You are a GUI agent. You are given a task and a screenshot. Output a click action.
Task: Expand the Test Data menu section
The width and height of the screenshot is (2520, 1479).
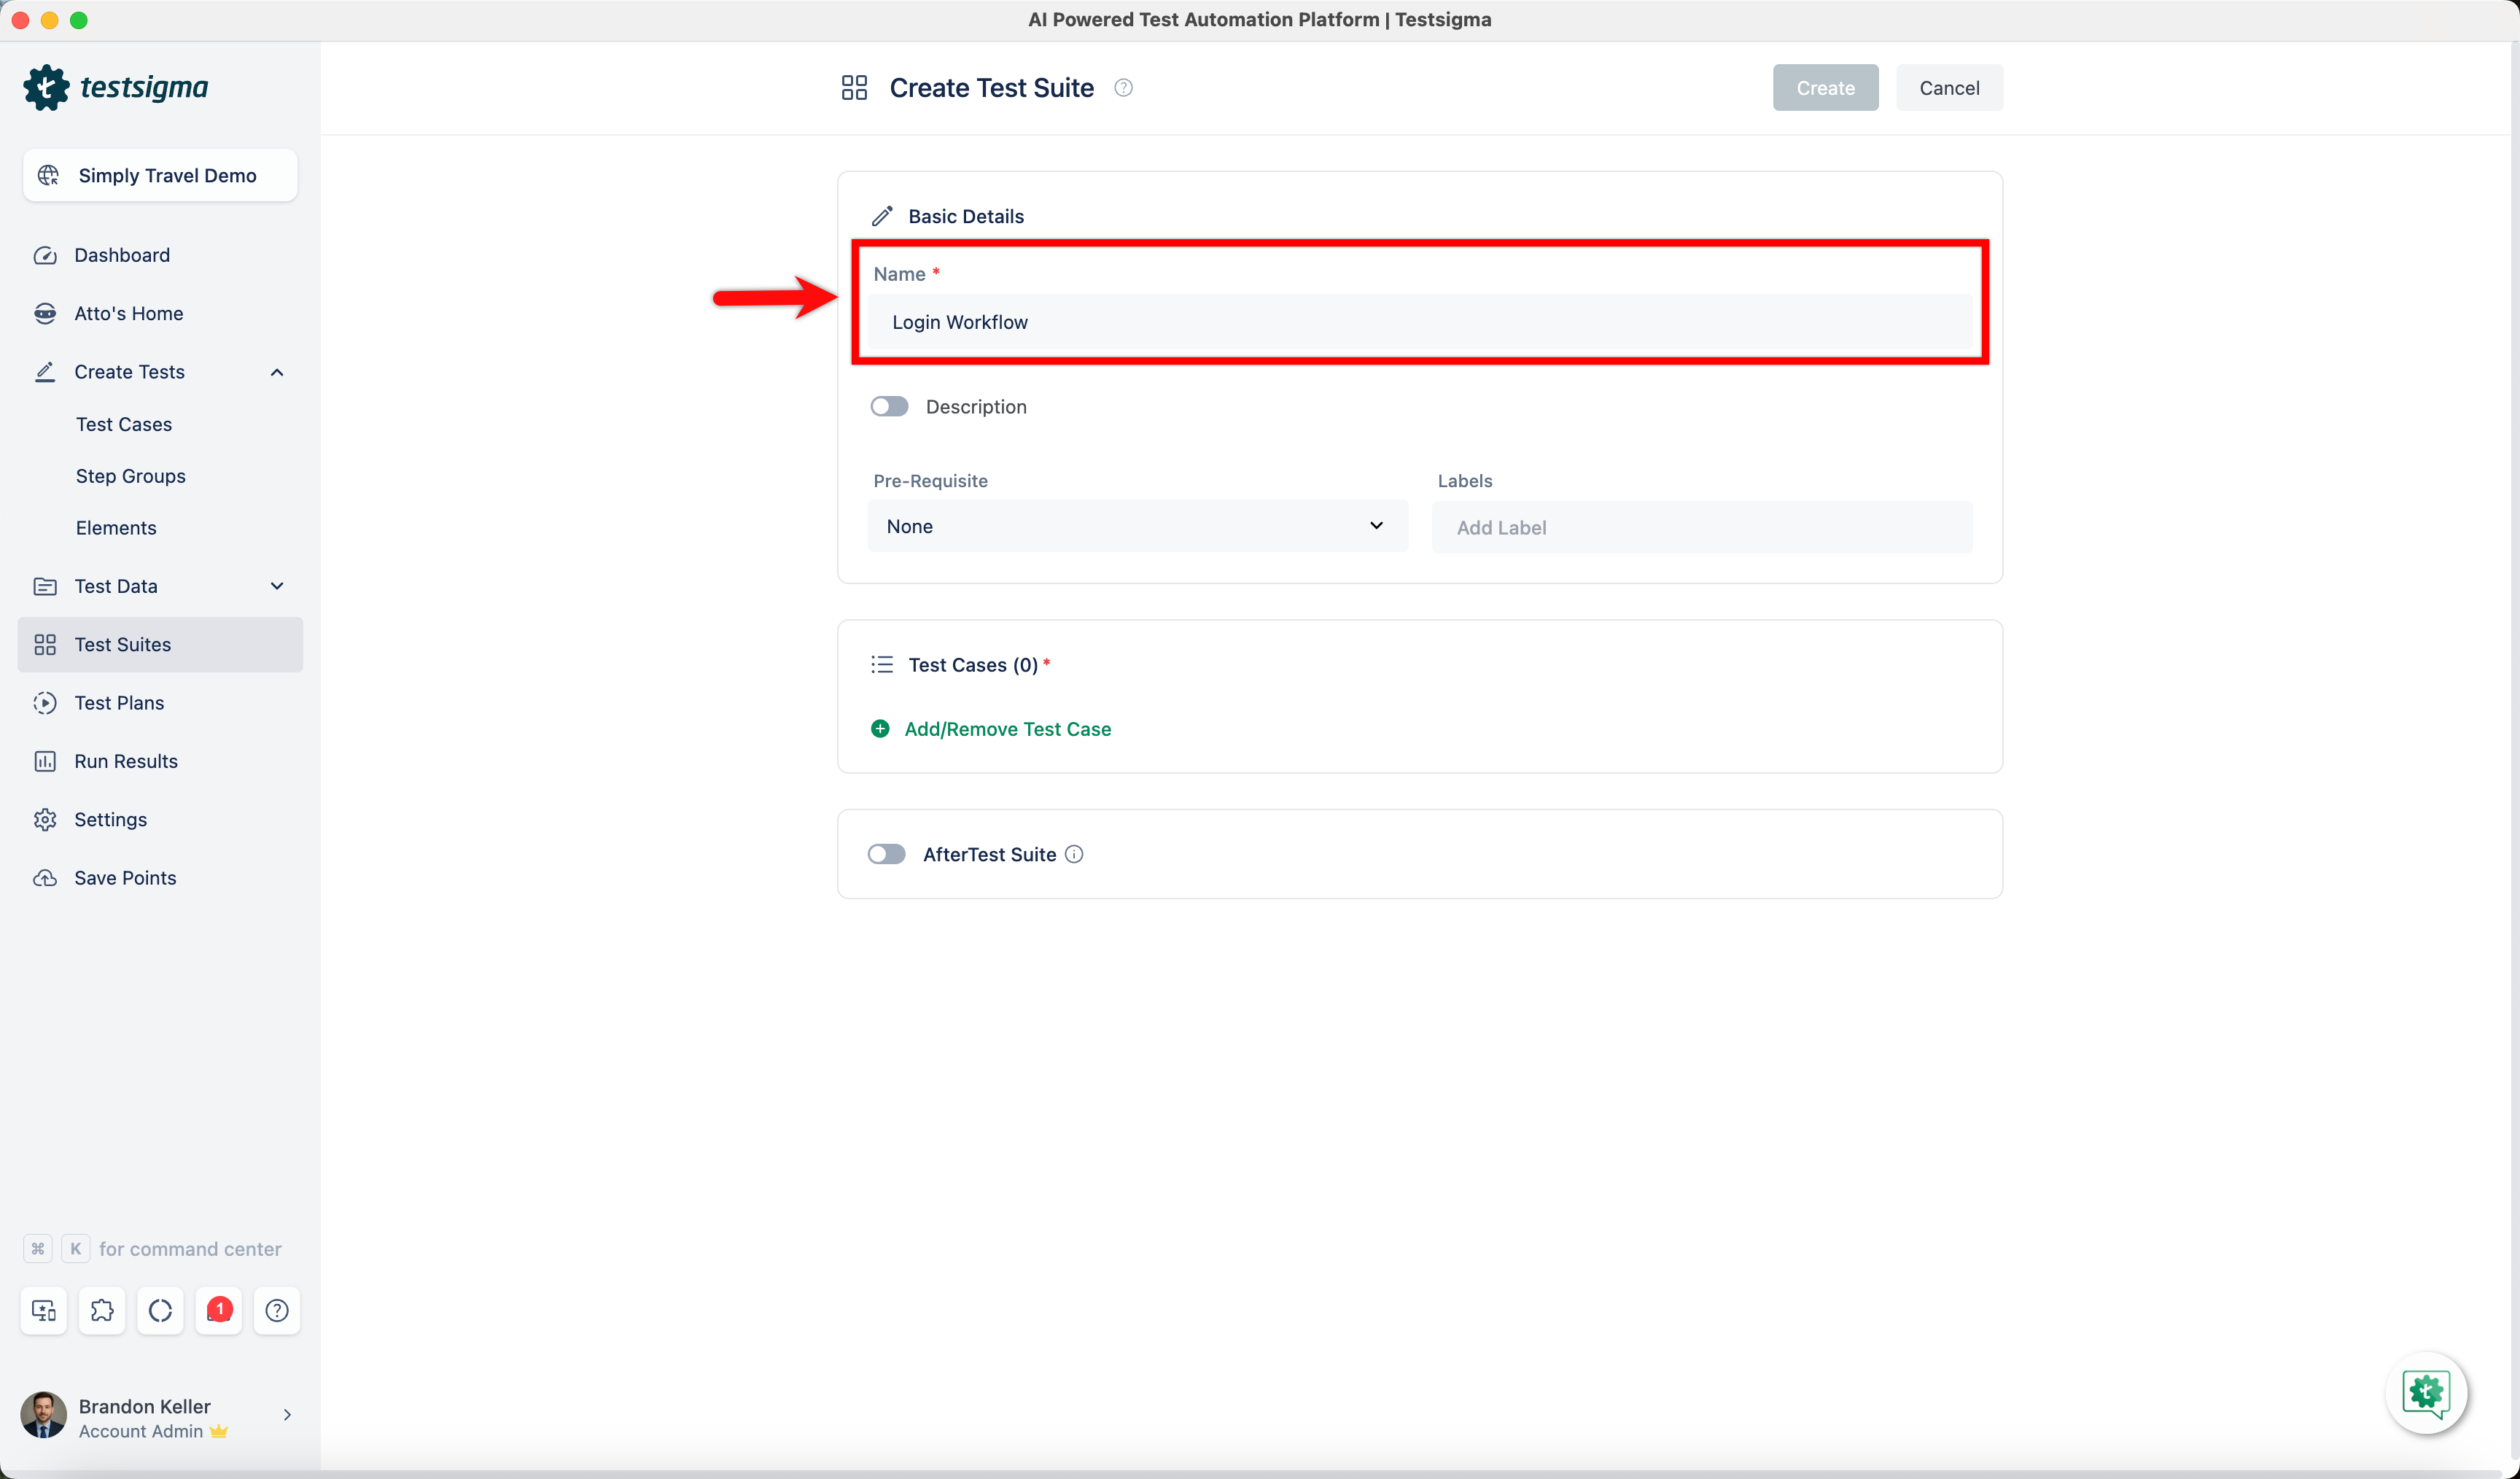[277, 586]
